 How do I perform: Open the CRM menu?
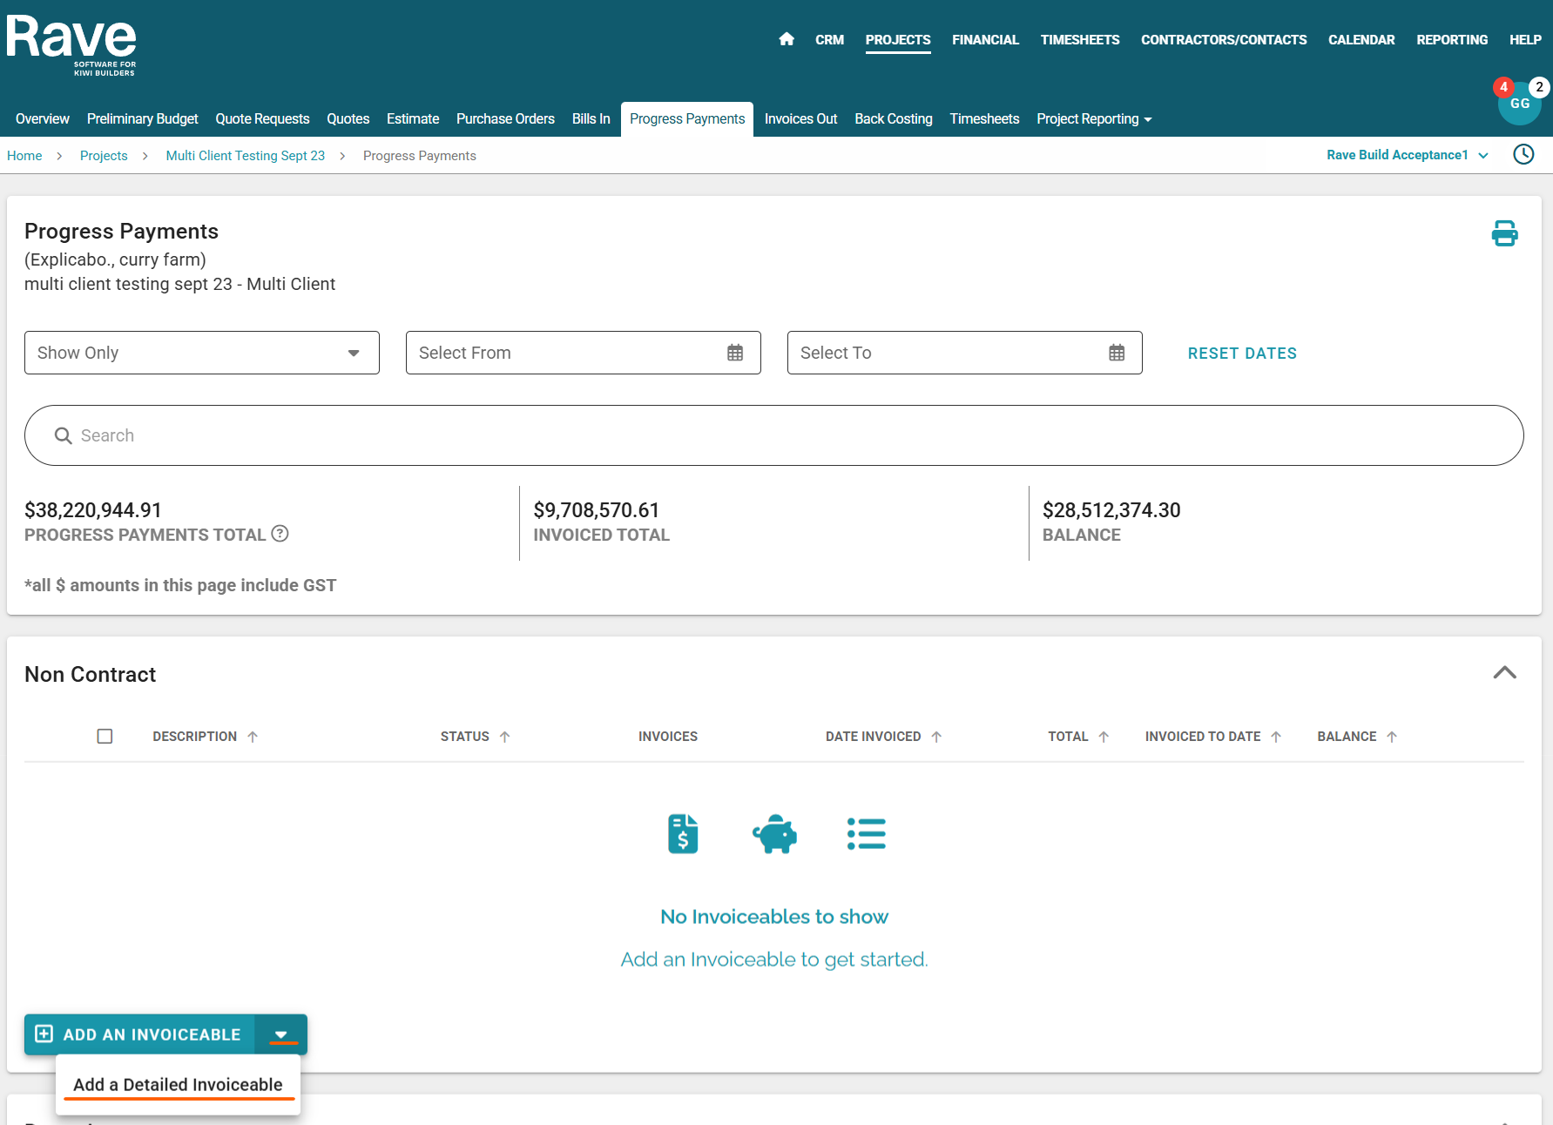pyautogui.click(x=829, y=40)
